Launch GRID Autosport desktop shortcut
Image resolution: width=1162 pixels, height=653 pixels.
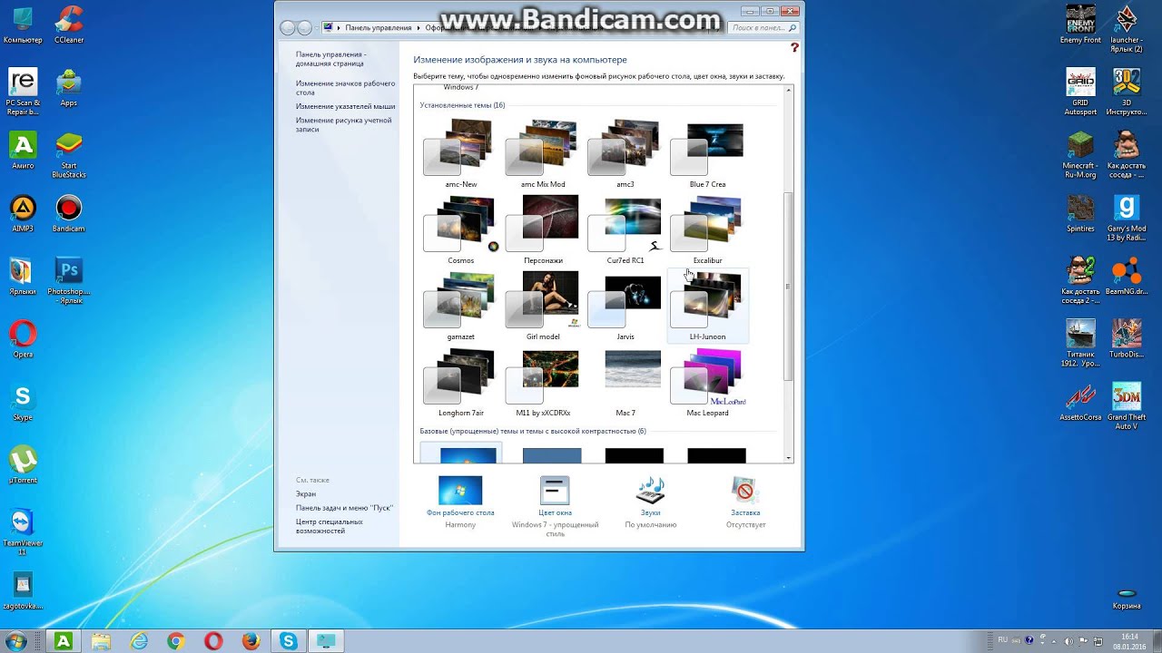[x=1080, y=92]
